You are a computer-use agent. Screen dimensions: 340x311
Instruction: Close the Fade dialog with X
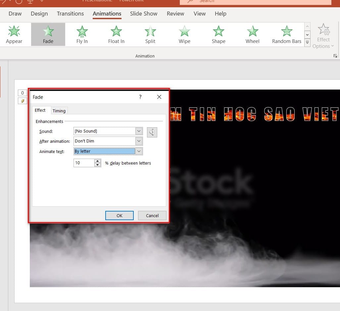coord(159,97)
